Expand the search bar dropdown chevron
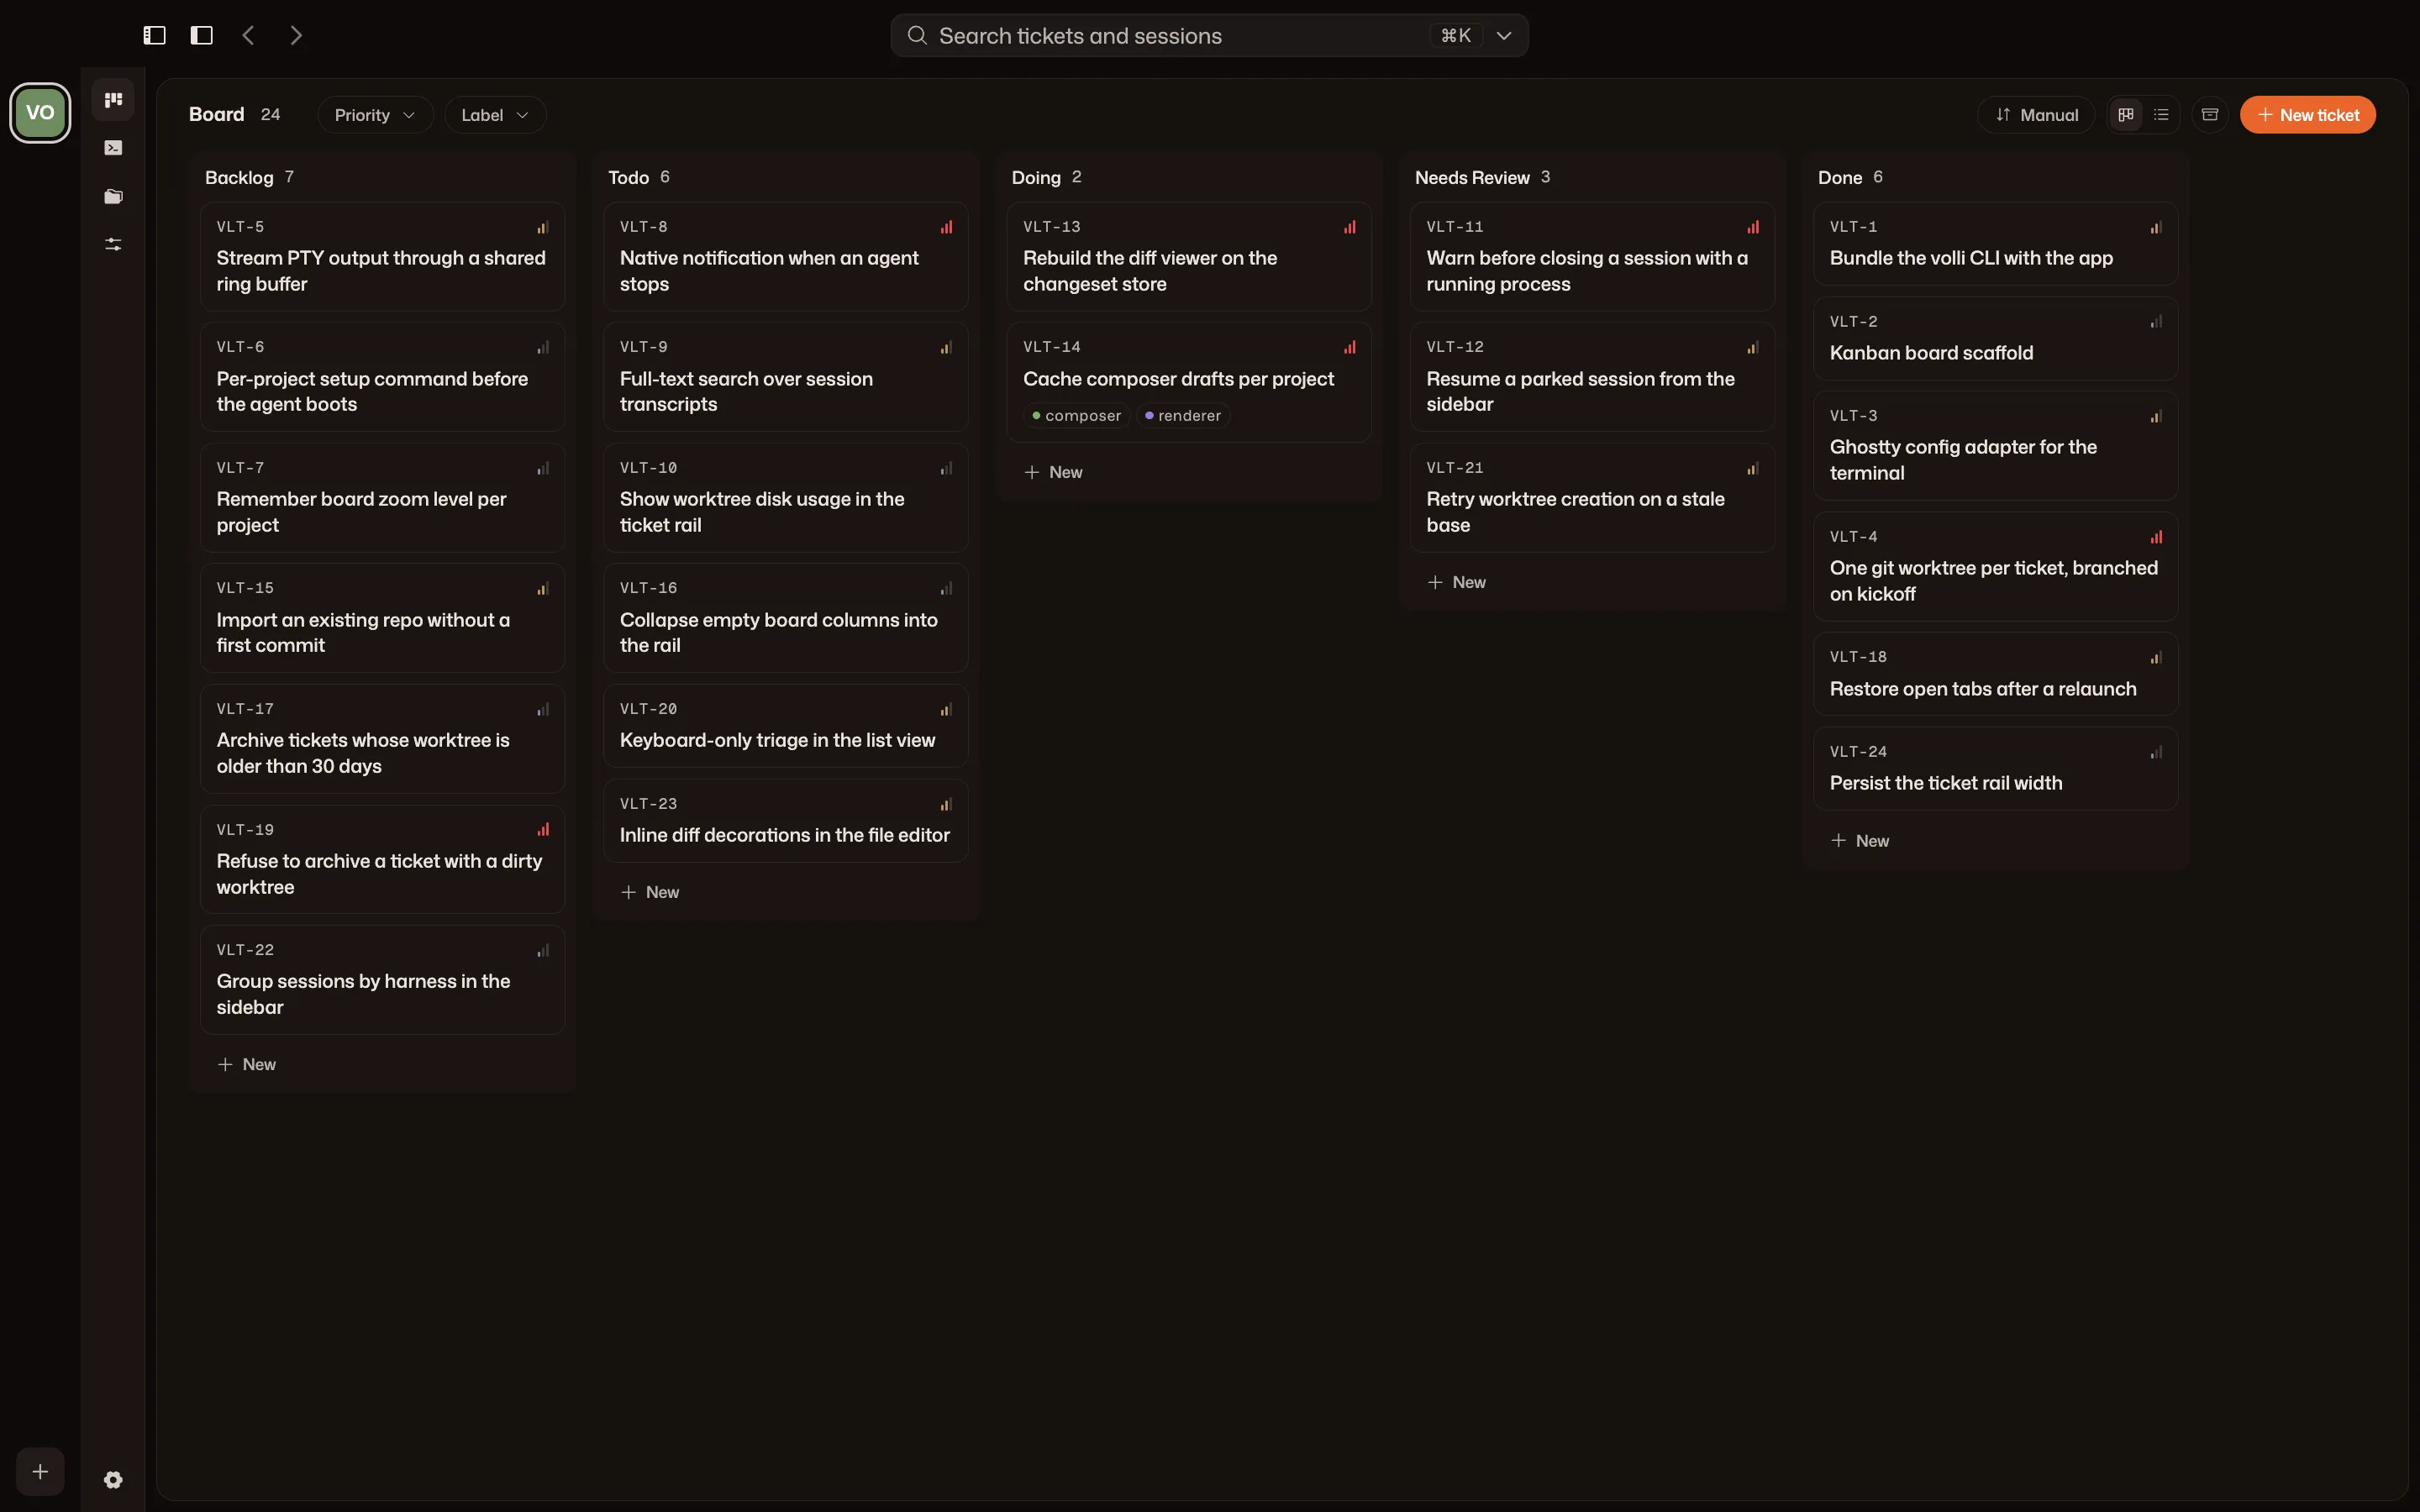Image resolution: width=2420 pixels, height=1512 pixels. [1503, 35]
